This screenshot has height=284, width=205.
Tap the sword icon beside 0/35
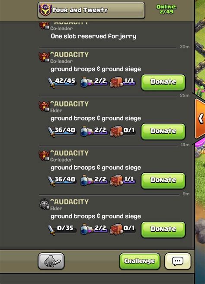pos(51,230)
